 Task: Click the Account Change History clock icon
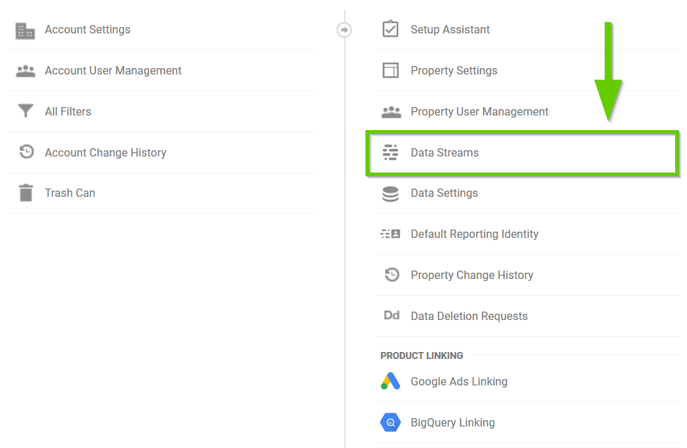26,152
